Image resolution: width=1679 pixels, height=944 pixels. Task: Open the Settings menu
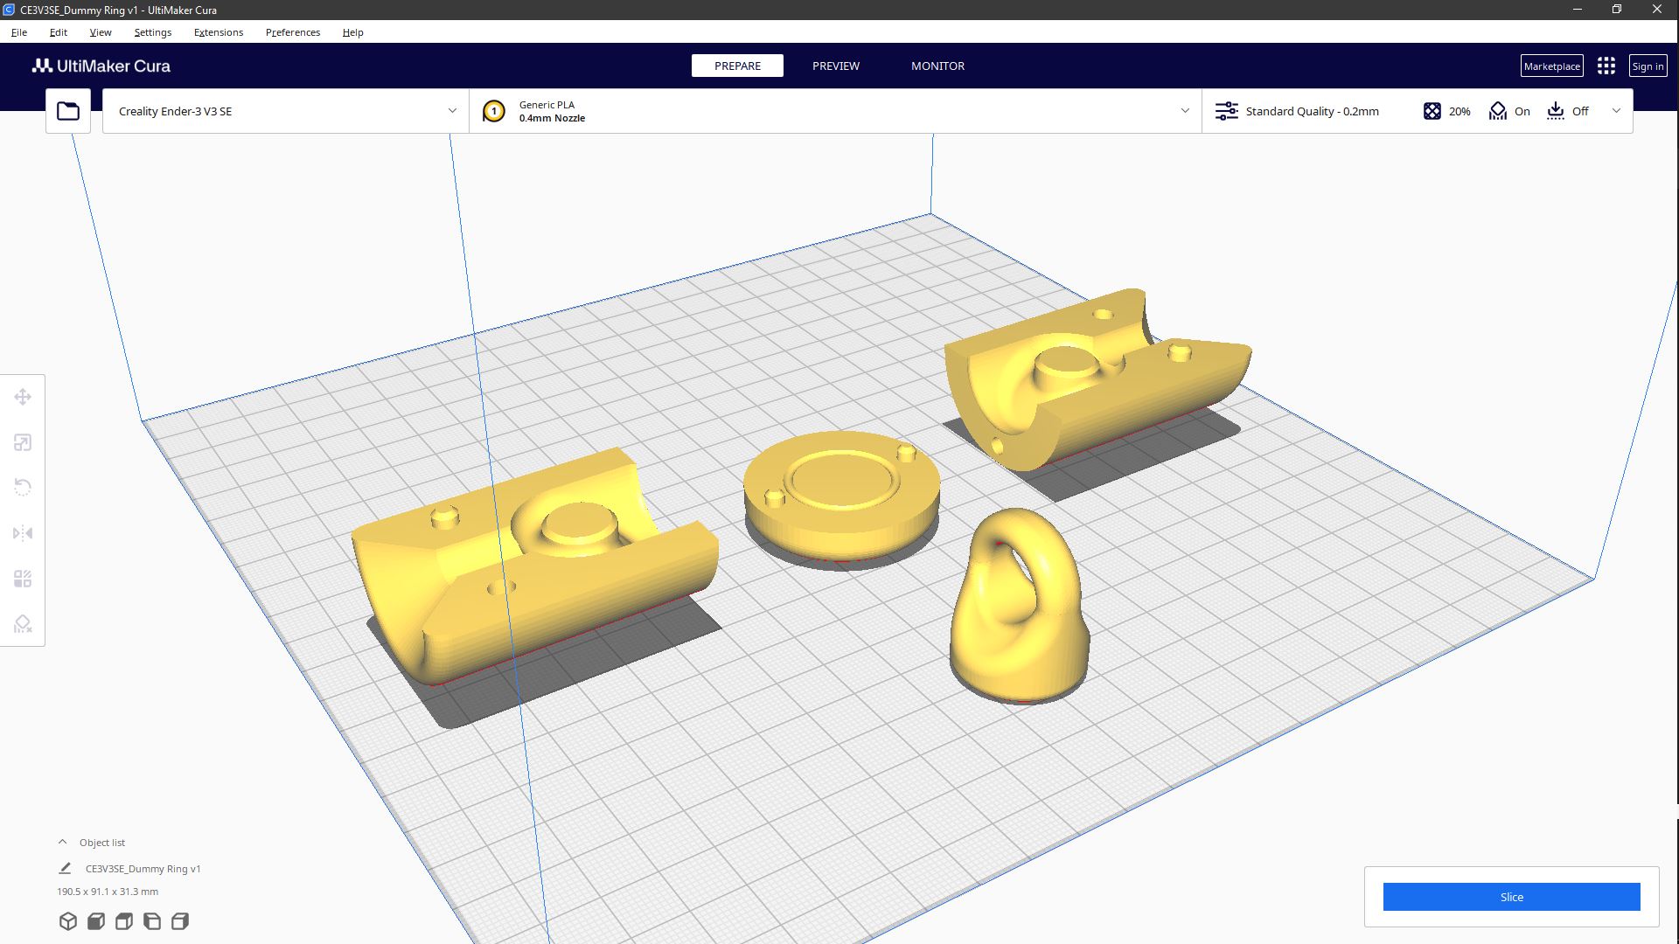(x=153, y=32)
